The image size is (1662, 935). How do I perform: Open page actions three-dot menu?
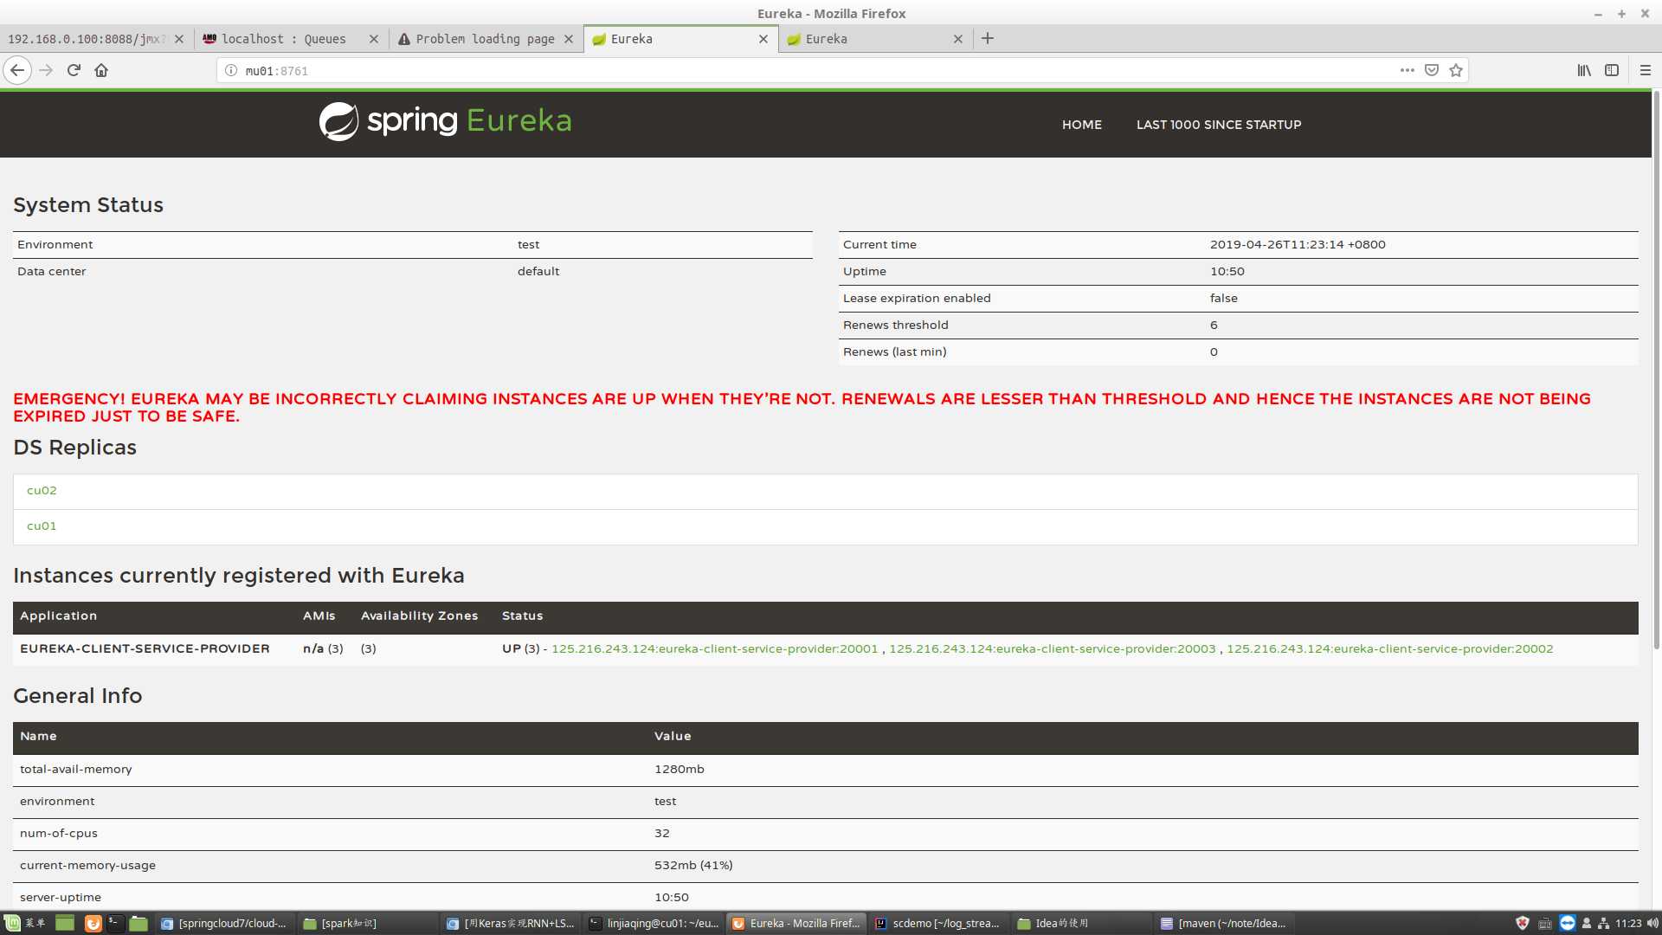pos(1408,70)
